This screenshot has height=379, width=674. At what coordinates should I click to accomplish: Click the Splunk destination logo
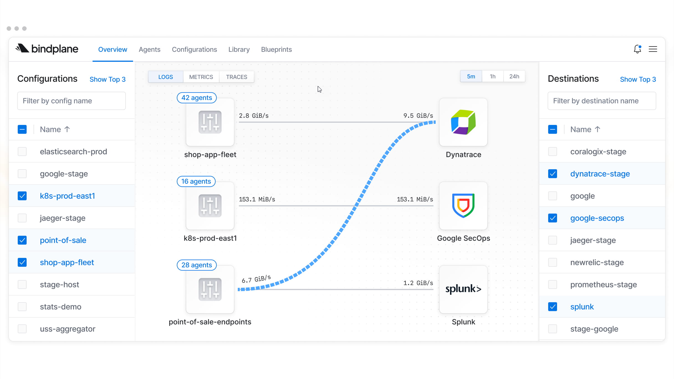coord(463,289)
